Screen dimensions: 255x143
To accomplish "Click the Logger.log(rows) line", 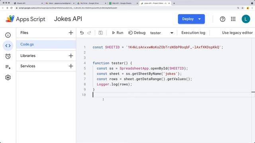I will [x=114, y=84].
